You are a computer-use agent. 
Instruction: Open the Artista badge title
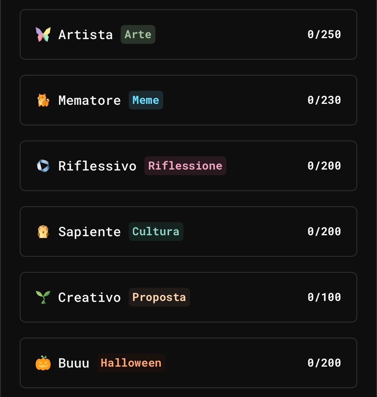pyautogui.click(x=85, y=35)
